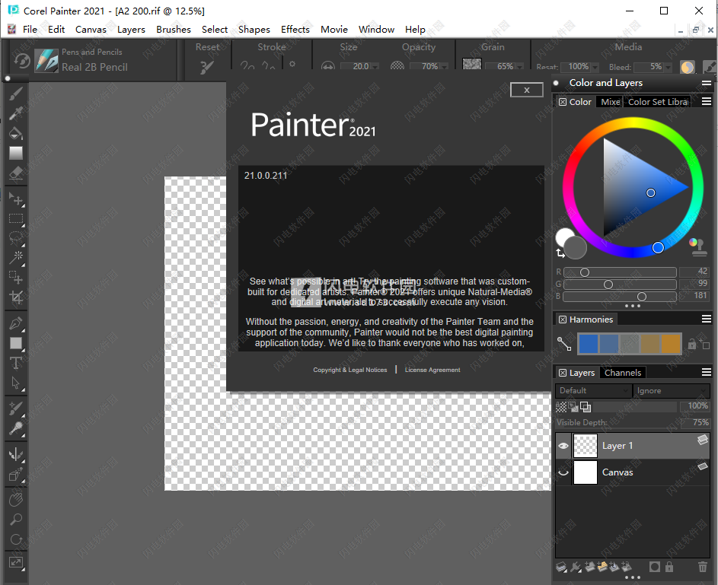Select the Perspective Guides tool
The image size is (718, 585).
(15, 475)
